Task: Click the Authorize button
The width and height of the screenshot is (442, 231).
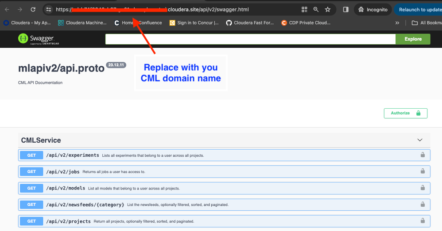Action: (405, 113)
